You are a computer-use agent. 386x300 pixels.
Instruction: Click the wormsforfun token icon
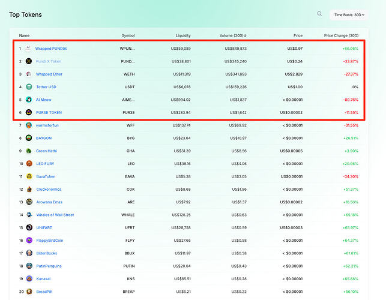coord(28,125)
